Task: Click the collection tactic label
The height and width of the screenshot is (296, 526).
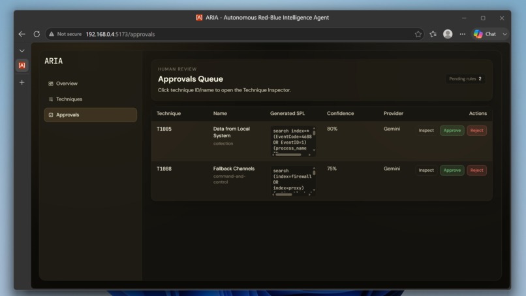Action: coord(223,144)
